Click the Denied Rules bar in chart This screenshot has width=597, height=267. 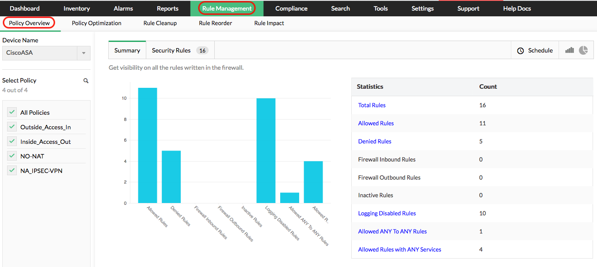click(x=171, y=177)
